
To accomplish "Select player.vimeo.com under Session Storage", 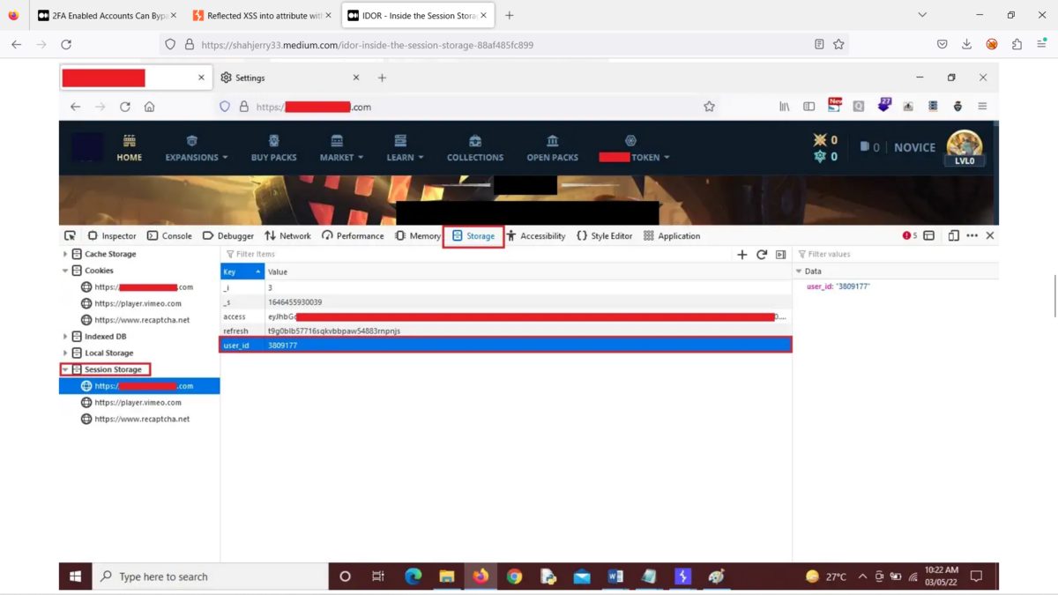I will coord(138,402).
